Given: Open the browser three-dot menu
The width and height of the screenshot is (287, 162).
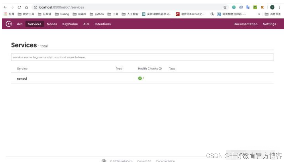Looking at the screenshot, I should point(279,7).
